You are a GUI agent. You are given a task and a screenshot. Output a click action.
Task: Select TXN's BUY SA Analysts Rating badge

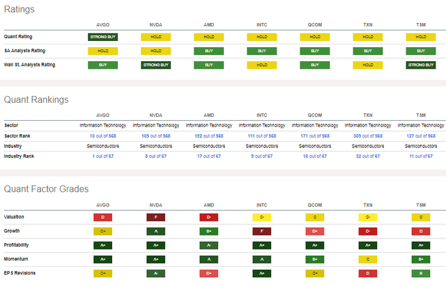[368, 51]
